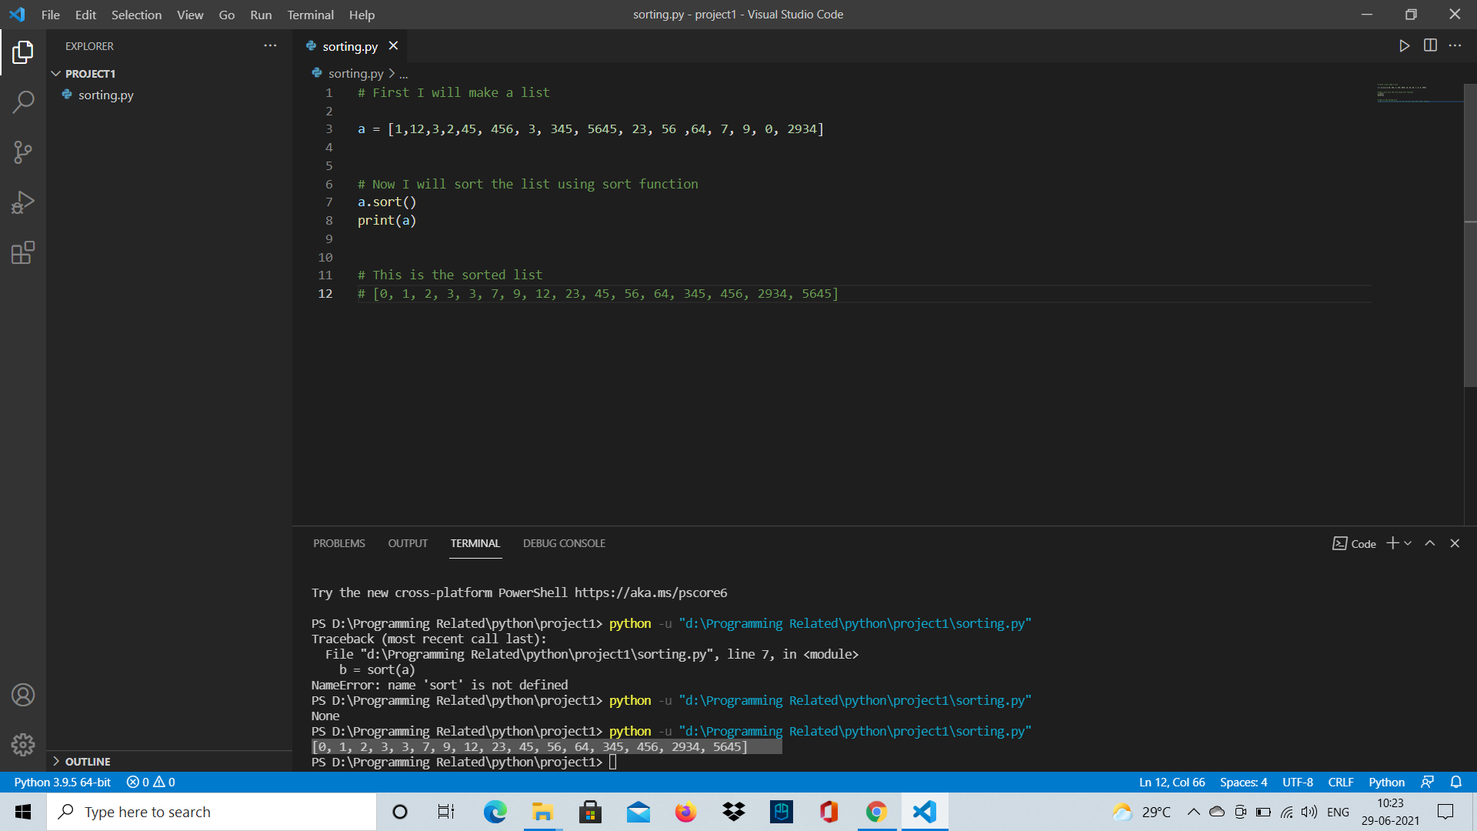
Task: Click Python 3.9.5 64-bit interpreter selector
Action: pos(62,782)
